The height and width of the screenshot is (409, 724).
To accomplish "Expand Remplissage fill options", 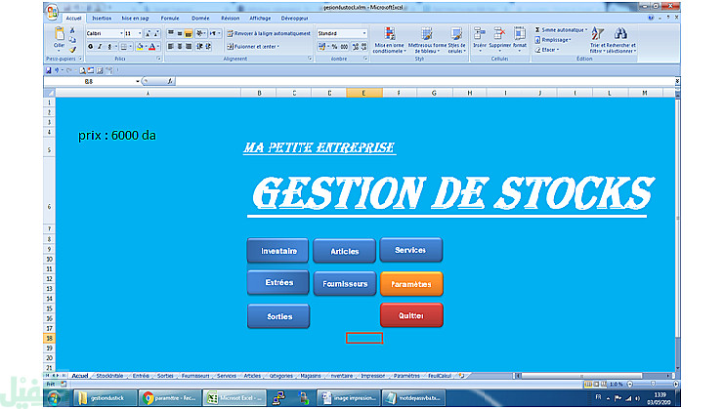I will point(571,40).
